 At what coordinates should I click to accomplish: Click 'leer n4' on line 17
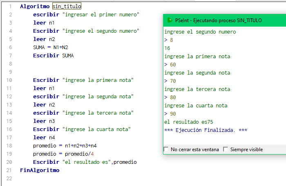(44, 138)
